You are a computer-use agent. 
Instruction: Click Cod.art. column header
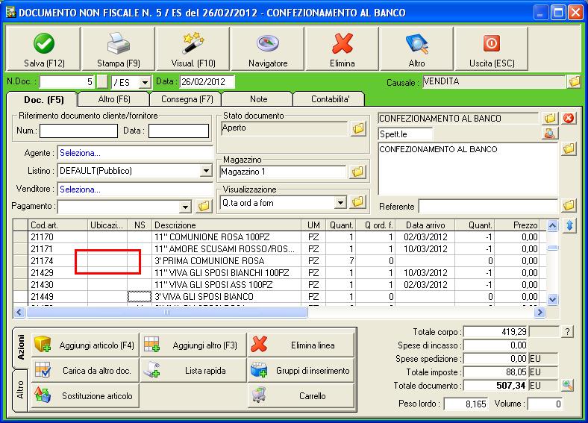coord(58,225)
